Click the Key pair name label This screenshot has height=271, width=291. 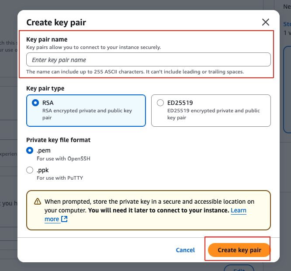tap(47, 39)
